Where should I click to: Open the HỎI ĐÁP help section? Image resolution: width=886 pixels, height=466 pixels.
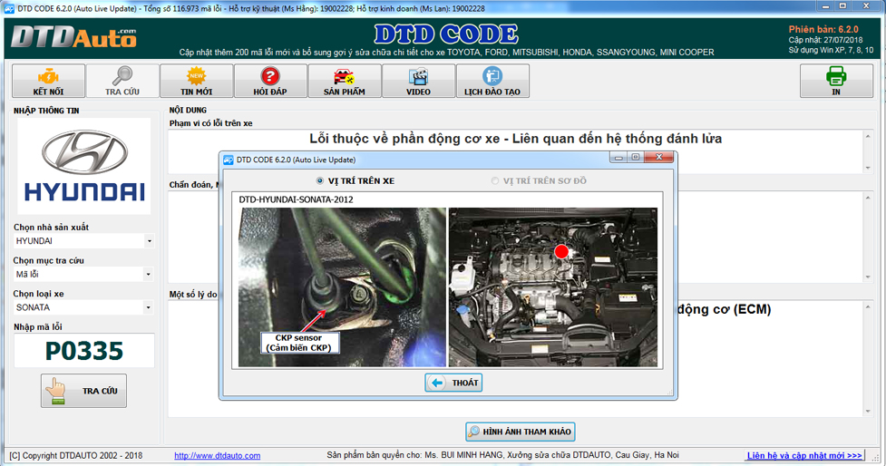(x=270, y=81)
